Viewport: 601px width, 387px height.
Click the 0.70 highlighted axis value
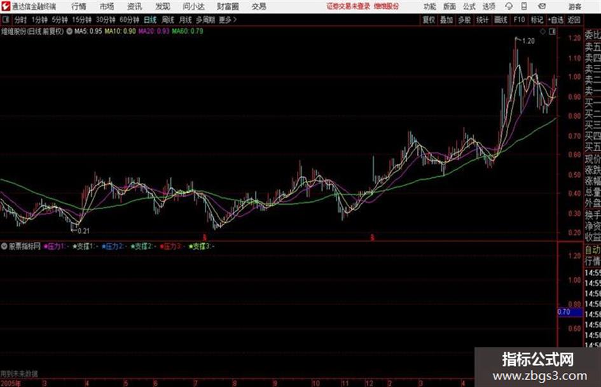pyautogui.click(x=570, y=312)
